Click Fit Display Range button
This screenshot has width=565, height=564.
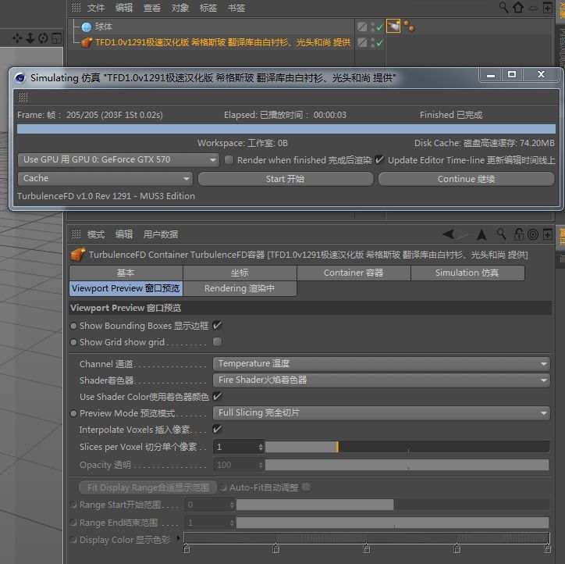(148, 487)
